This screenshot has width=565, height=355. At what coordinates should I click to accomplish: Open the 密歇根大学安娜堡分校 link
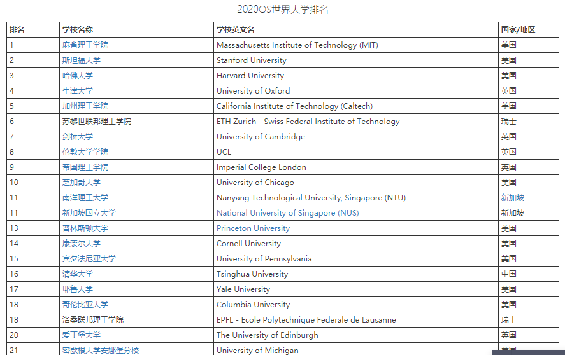(x=101, y=351)
